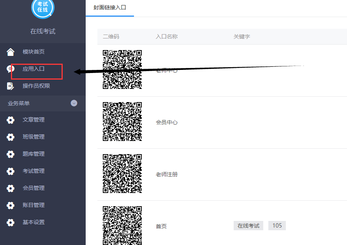The image size is (347, 245).
Task: Click the QR code for 老师中心
Action: click(x=122, y=70)
